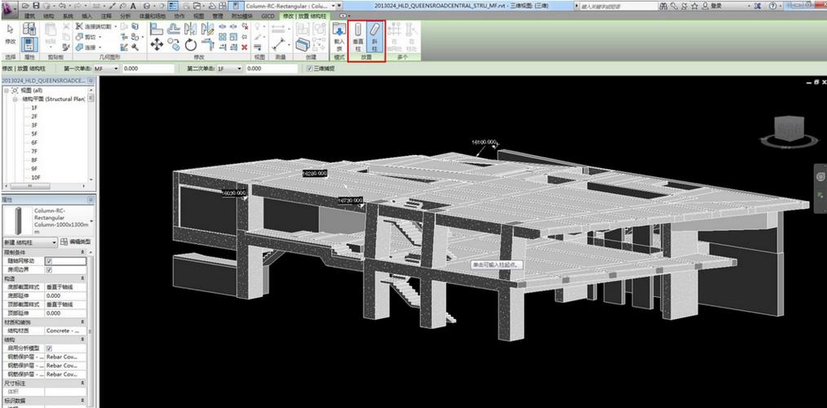Toggle the Moves With Grids checkbox
Screen dimensions: 827x408
(49, 261)
